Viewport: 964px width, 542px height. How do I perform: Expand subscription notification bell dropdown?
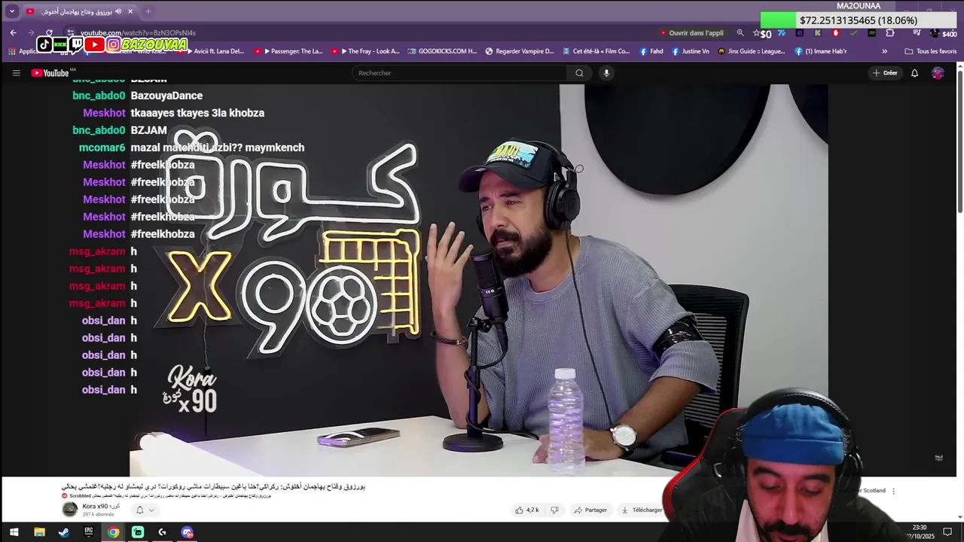[145, 510]
